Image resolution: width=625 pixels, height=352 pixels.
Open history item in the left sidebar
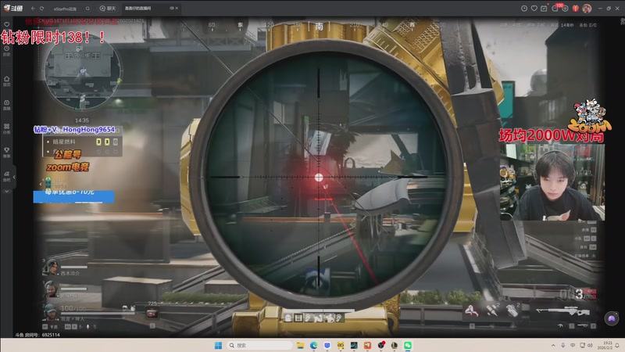[x=7, y=51]
